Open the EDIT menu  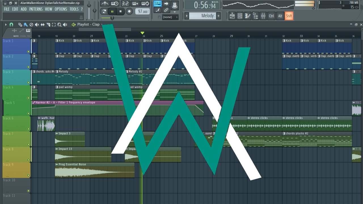pyautogui.click(x=15, y=9)
